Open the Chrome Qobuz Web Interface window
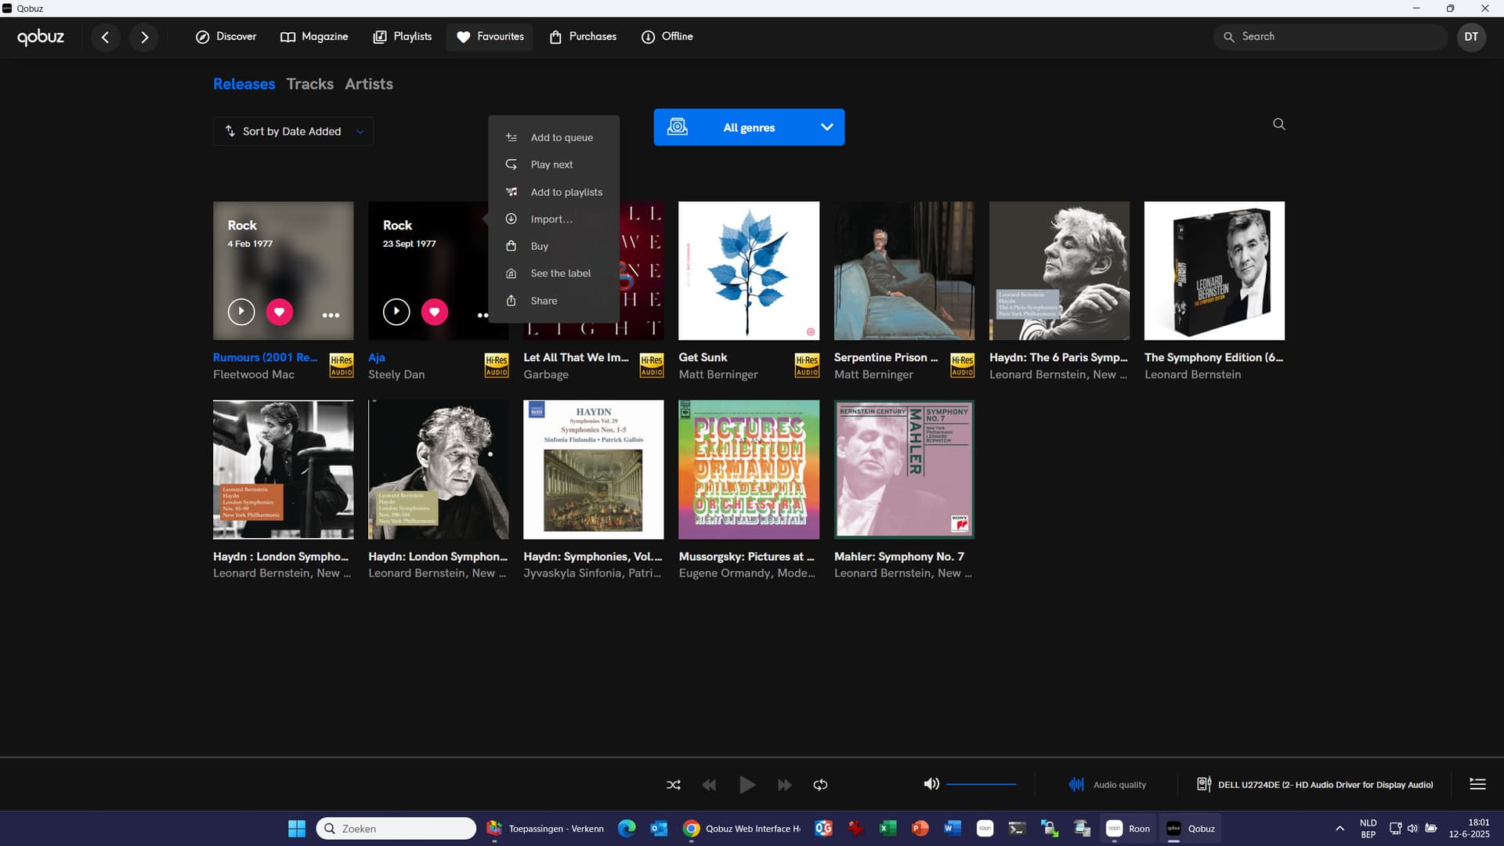1504x846 pixels. pyautogui.click(x=742, y=829)
